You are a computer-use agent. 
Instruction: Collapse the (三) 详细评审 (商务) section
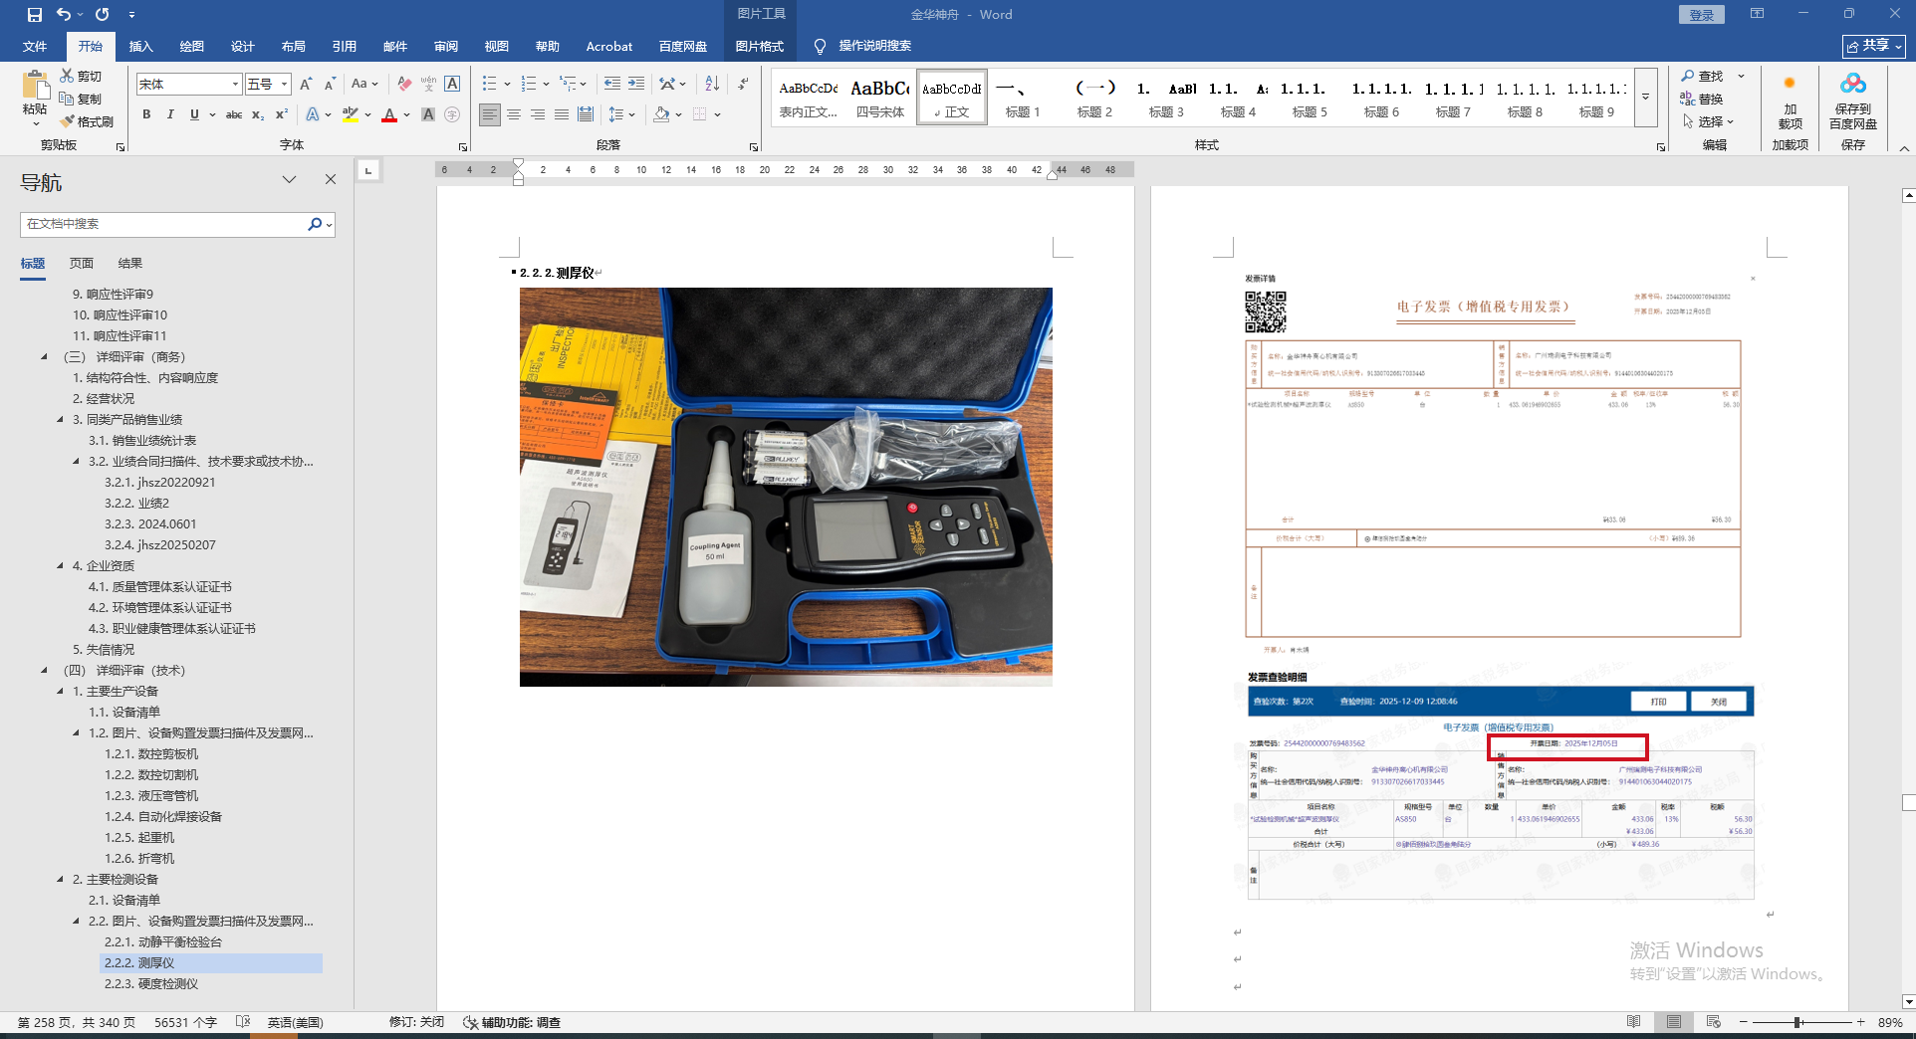pos(44,356)
